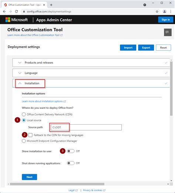Click the Import button
Image resolution: width=175 pixels, height=193 pixels.
tap(128, 48)
